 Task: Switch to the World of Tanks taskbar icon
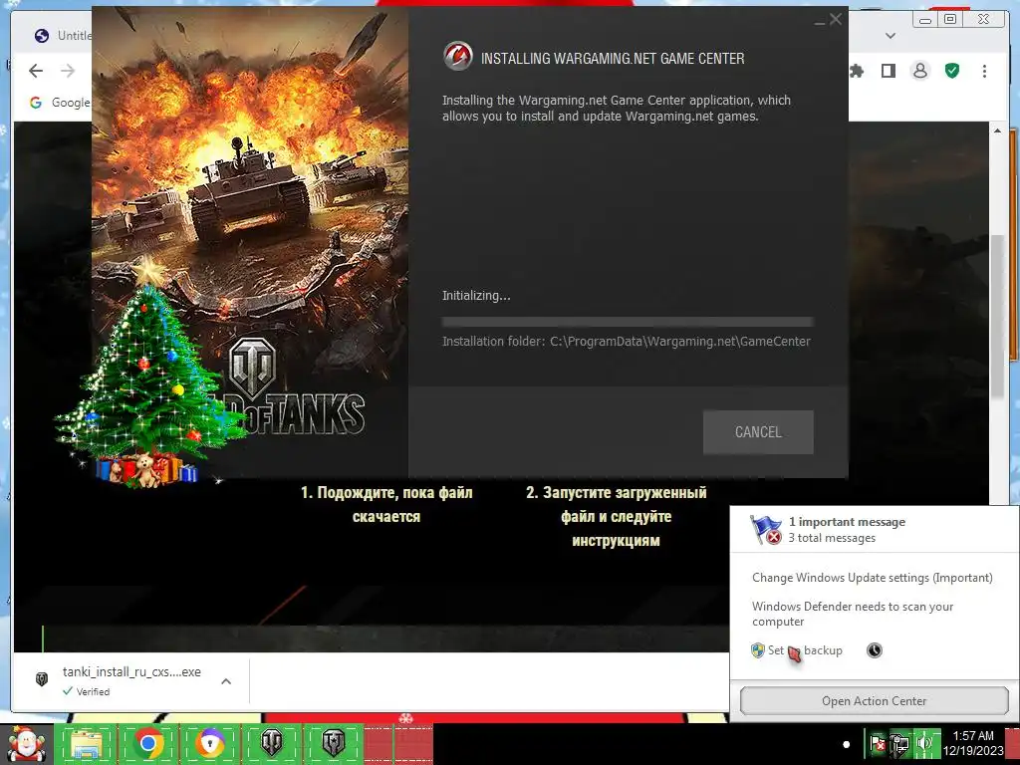point(272,743)
